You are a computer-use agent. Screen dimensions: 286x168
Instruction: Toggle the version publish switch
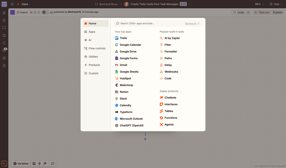tap(45, 12)
